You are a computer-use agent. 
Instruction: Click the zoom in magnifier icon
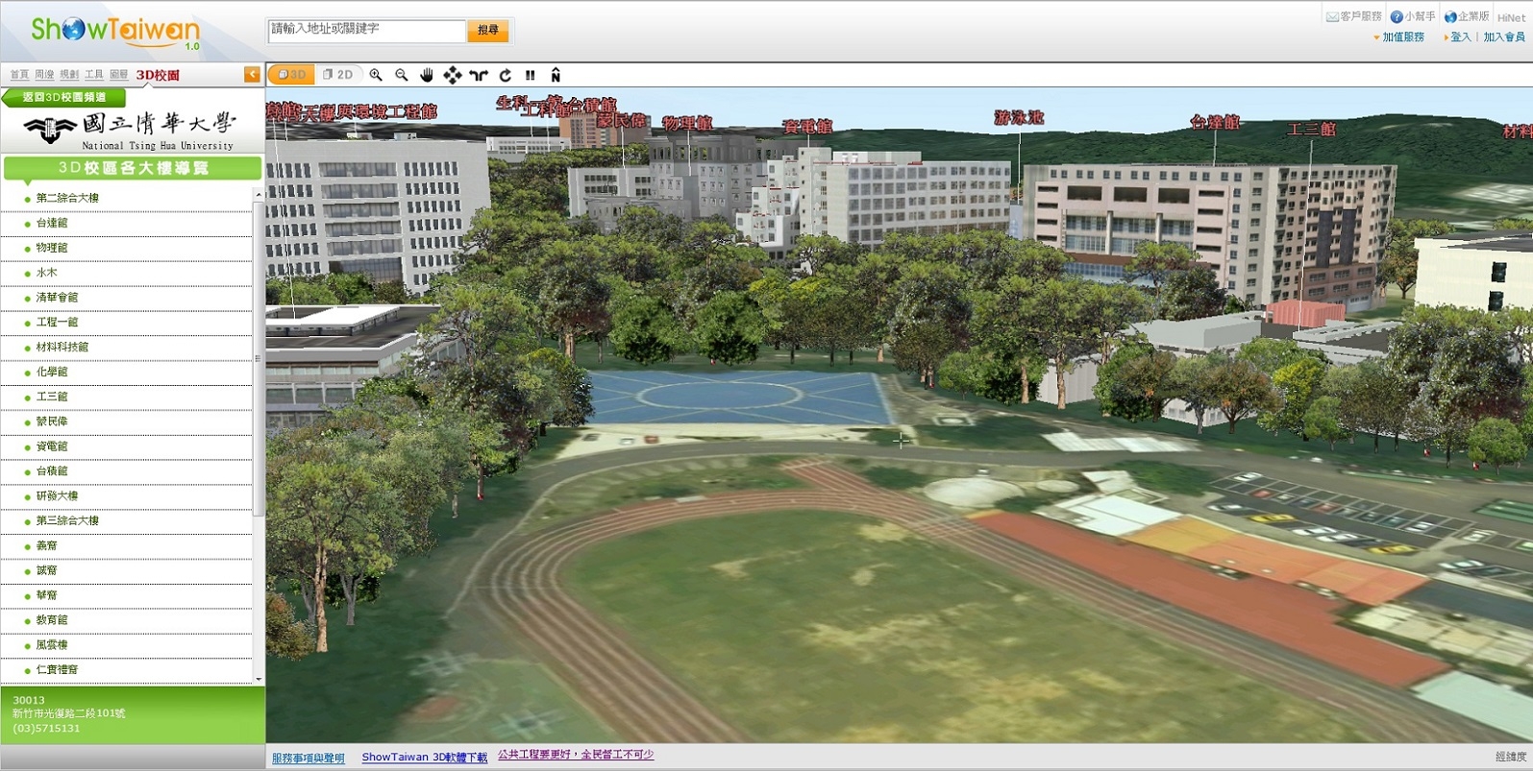376,75
